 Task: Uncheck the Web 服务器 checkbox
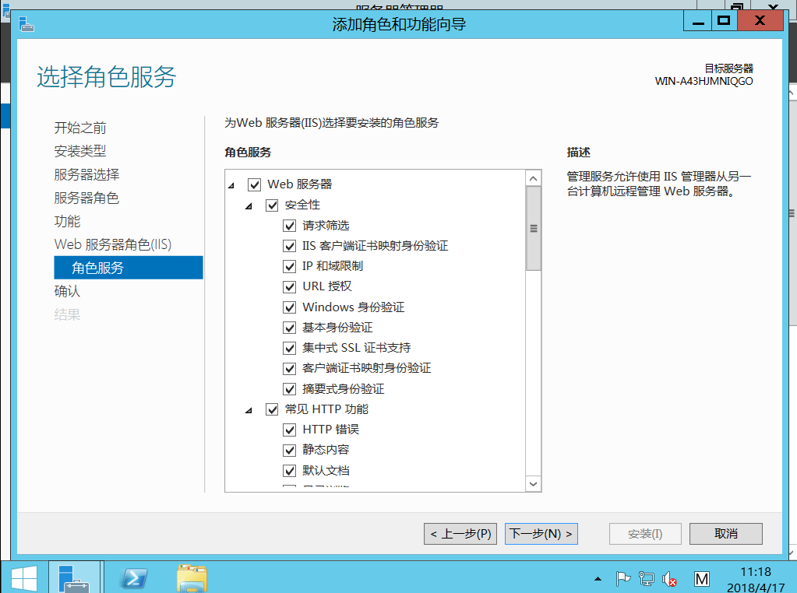(254, 184)
